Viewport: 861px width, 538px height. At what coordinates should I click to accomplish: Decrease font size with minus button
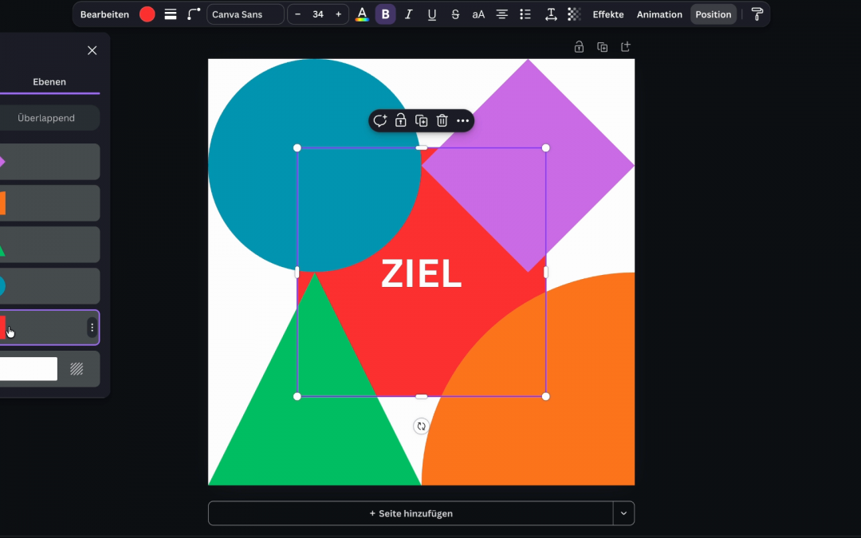click(x=297, y=14)
